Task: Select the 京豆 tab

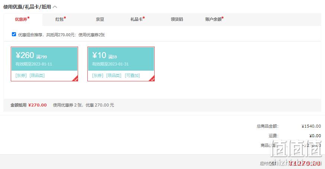Action: [x=100, y=19]
